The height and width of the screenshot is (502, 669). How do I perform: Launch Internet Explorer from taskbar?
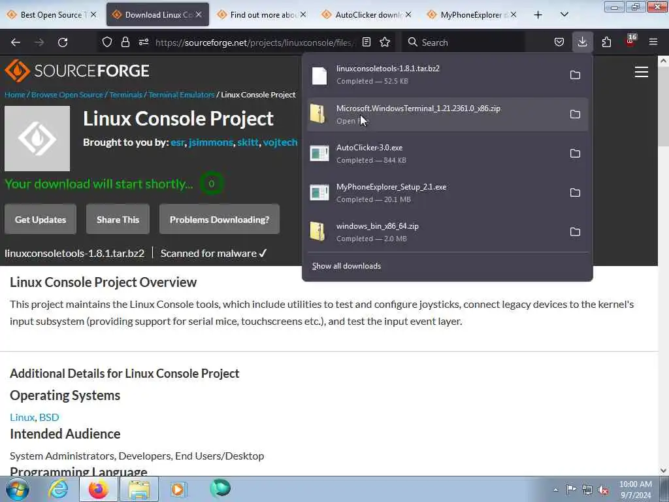(x=58, y=489)
